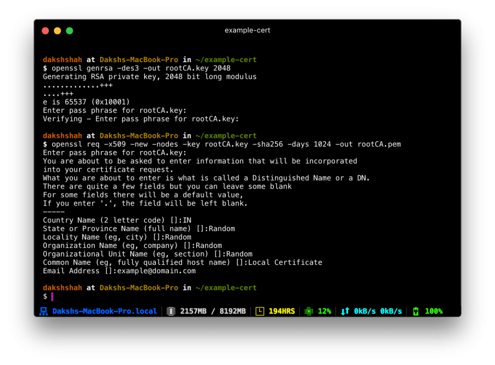This screenshot has width=495, height=365.
Task: Click the 12% CPU usage readout
Action: [324, 311]
